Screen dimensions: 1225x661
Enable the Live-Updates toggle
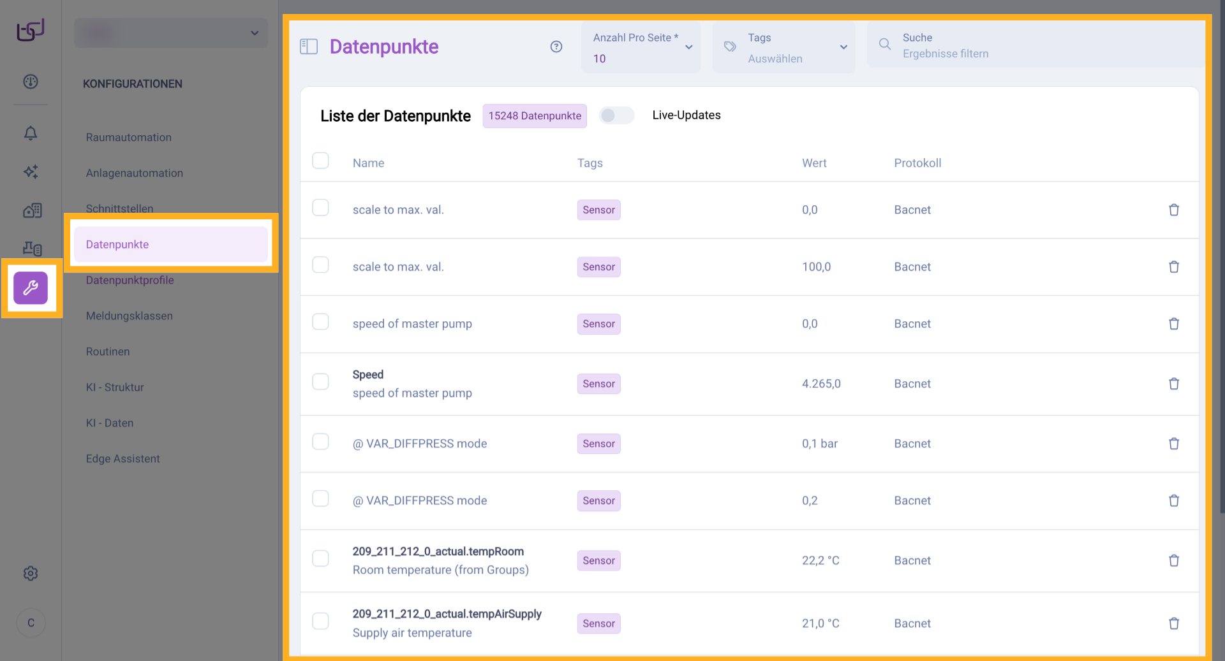pyautogui.click(x=616, y=115)
